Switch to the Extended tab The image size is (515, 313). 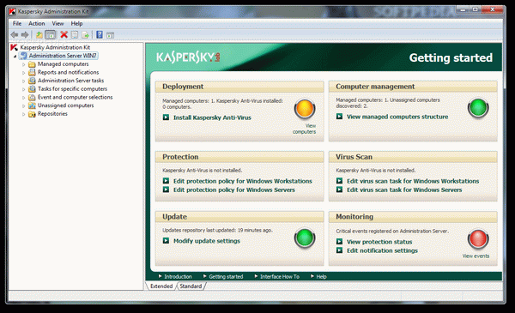(161, 286)
